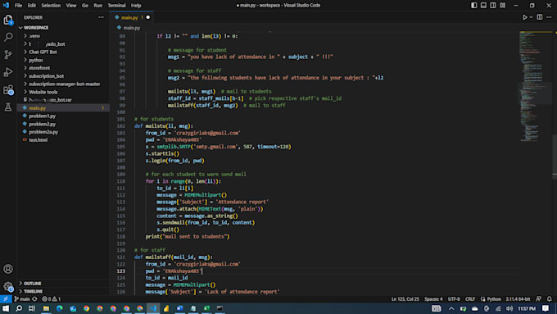Open the View menu
Screen dimensions: 557x314
click(x=71, y=6)
